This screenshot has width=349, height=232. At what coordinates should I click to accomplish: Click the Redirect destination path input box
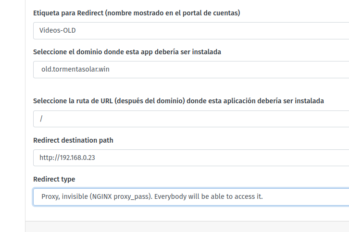(191, 158)
